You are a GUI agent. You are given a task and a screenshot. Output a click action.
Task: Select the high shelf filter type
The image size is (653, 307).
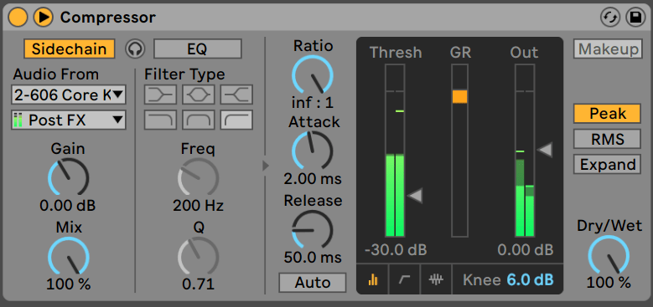[236, 95]
